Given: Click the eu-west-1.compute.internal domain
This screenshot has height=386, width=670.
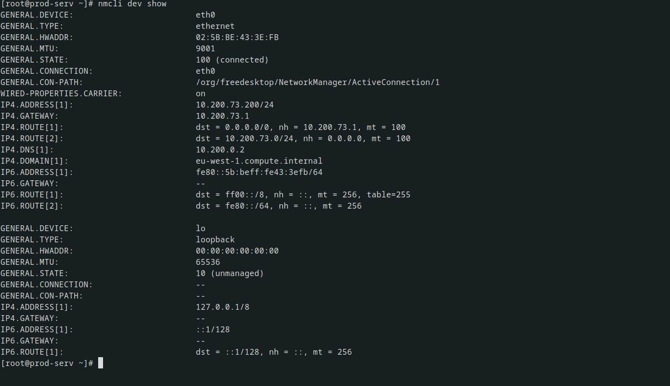Looking at the screenshot, I should pyautogui.click(x=259, y=161).
